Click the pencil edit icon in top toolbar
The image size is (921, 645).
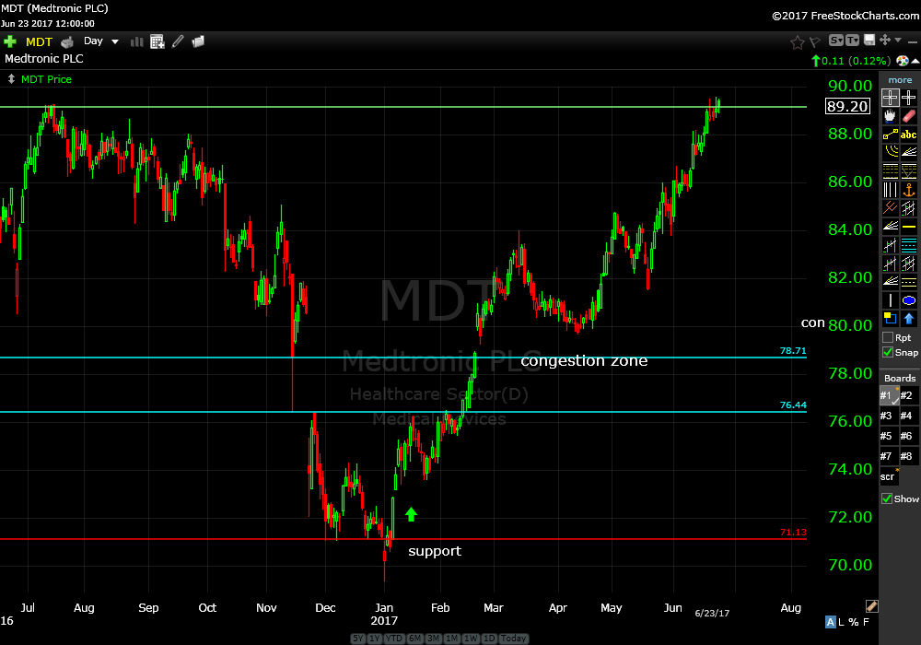(178, 41)
